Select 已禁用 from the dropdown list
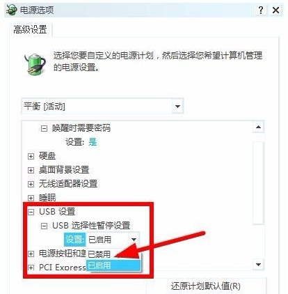Viewport: 288px width, 294px height. click(x=99, y=254)
